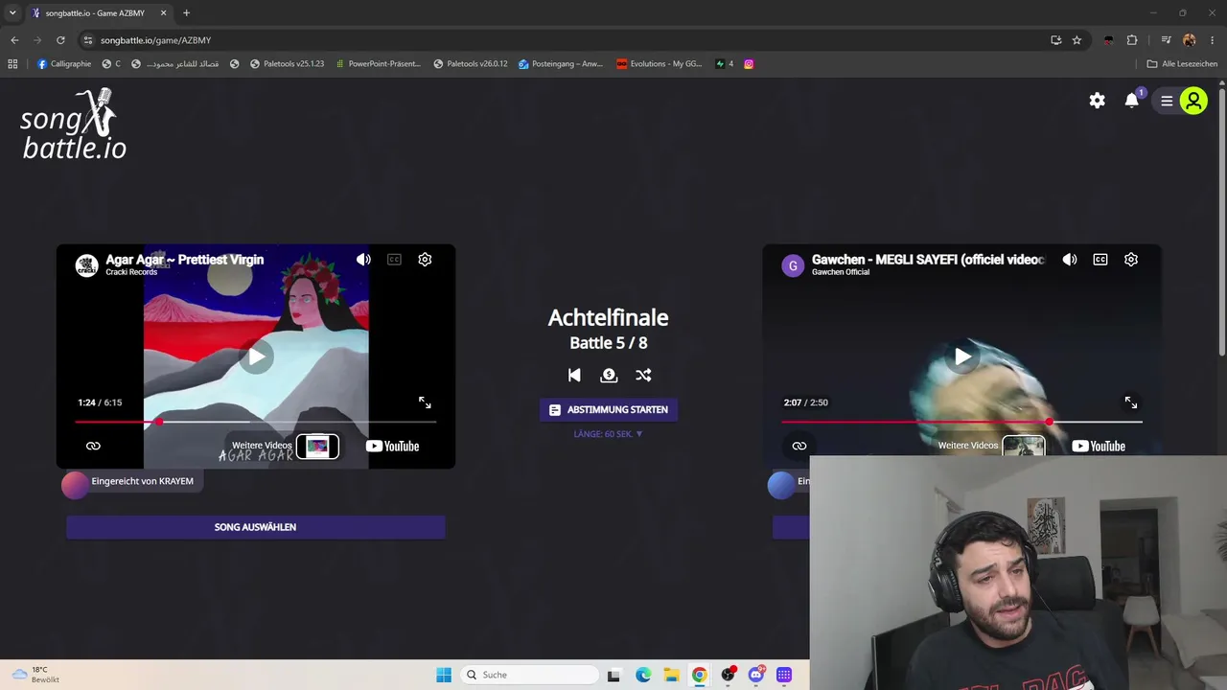Screen dimensions: 1227x690
Task: Reload the songbattle page
Action: pyautogui.click(x=60, y=40)
